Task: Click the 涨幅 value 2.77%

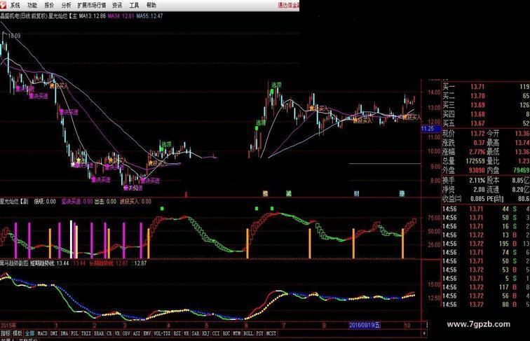Action: pyautogui.click(x=477, y=152)
